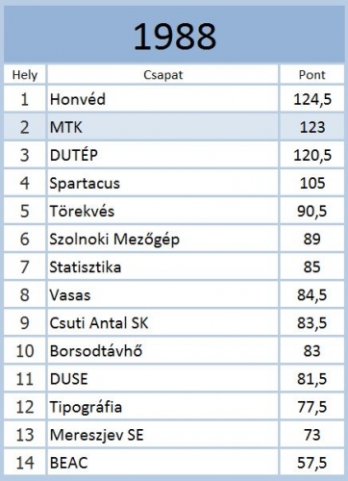This screenshot has width=348, height=481.
Task: Click the Honvéd score 124,5
Action: point(312,99)
